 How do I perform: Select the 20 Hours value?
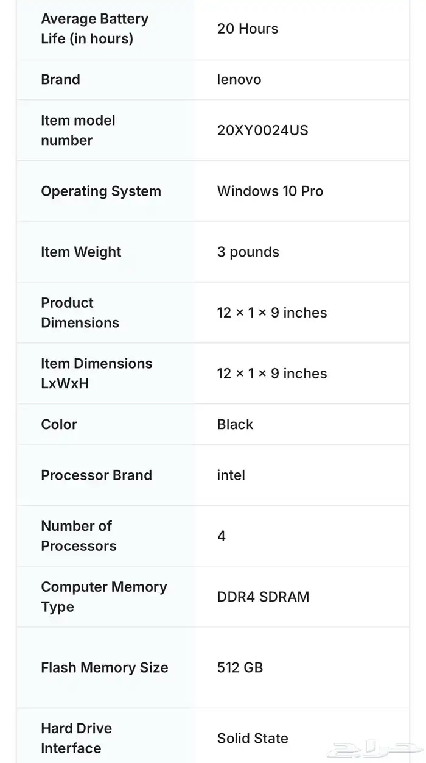coord(248,29)
